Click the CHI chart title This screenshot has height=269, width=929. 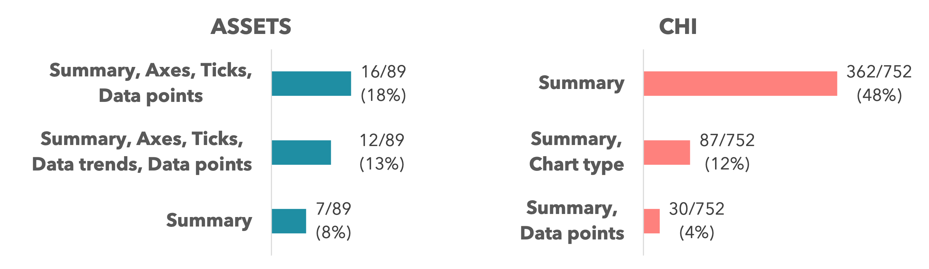(x=678, y=27)
